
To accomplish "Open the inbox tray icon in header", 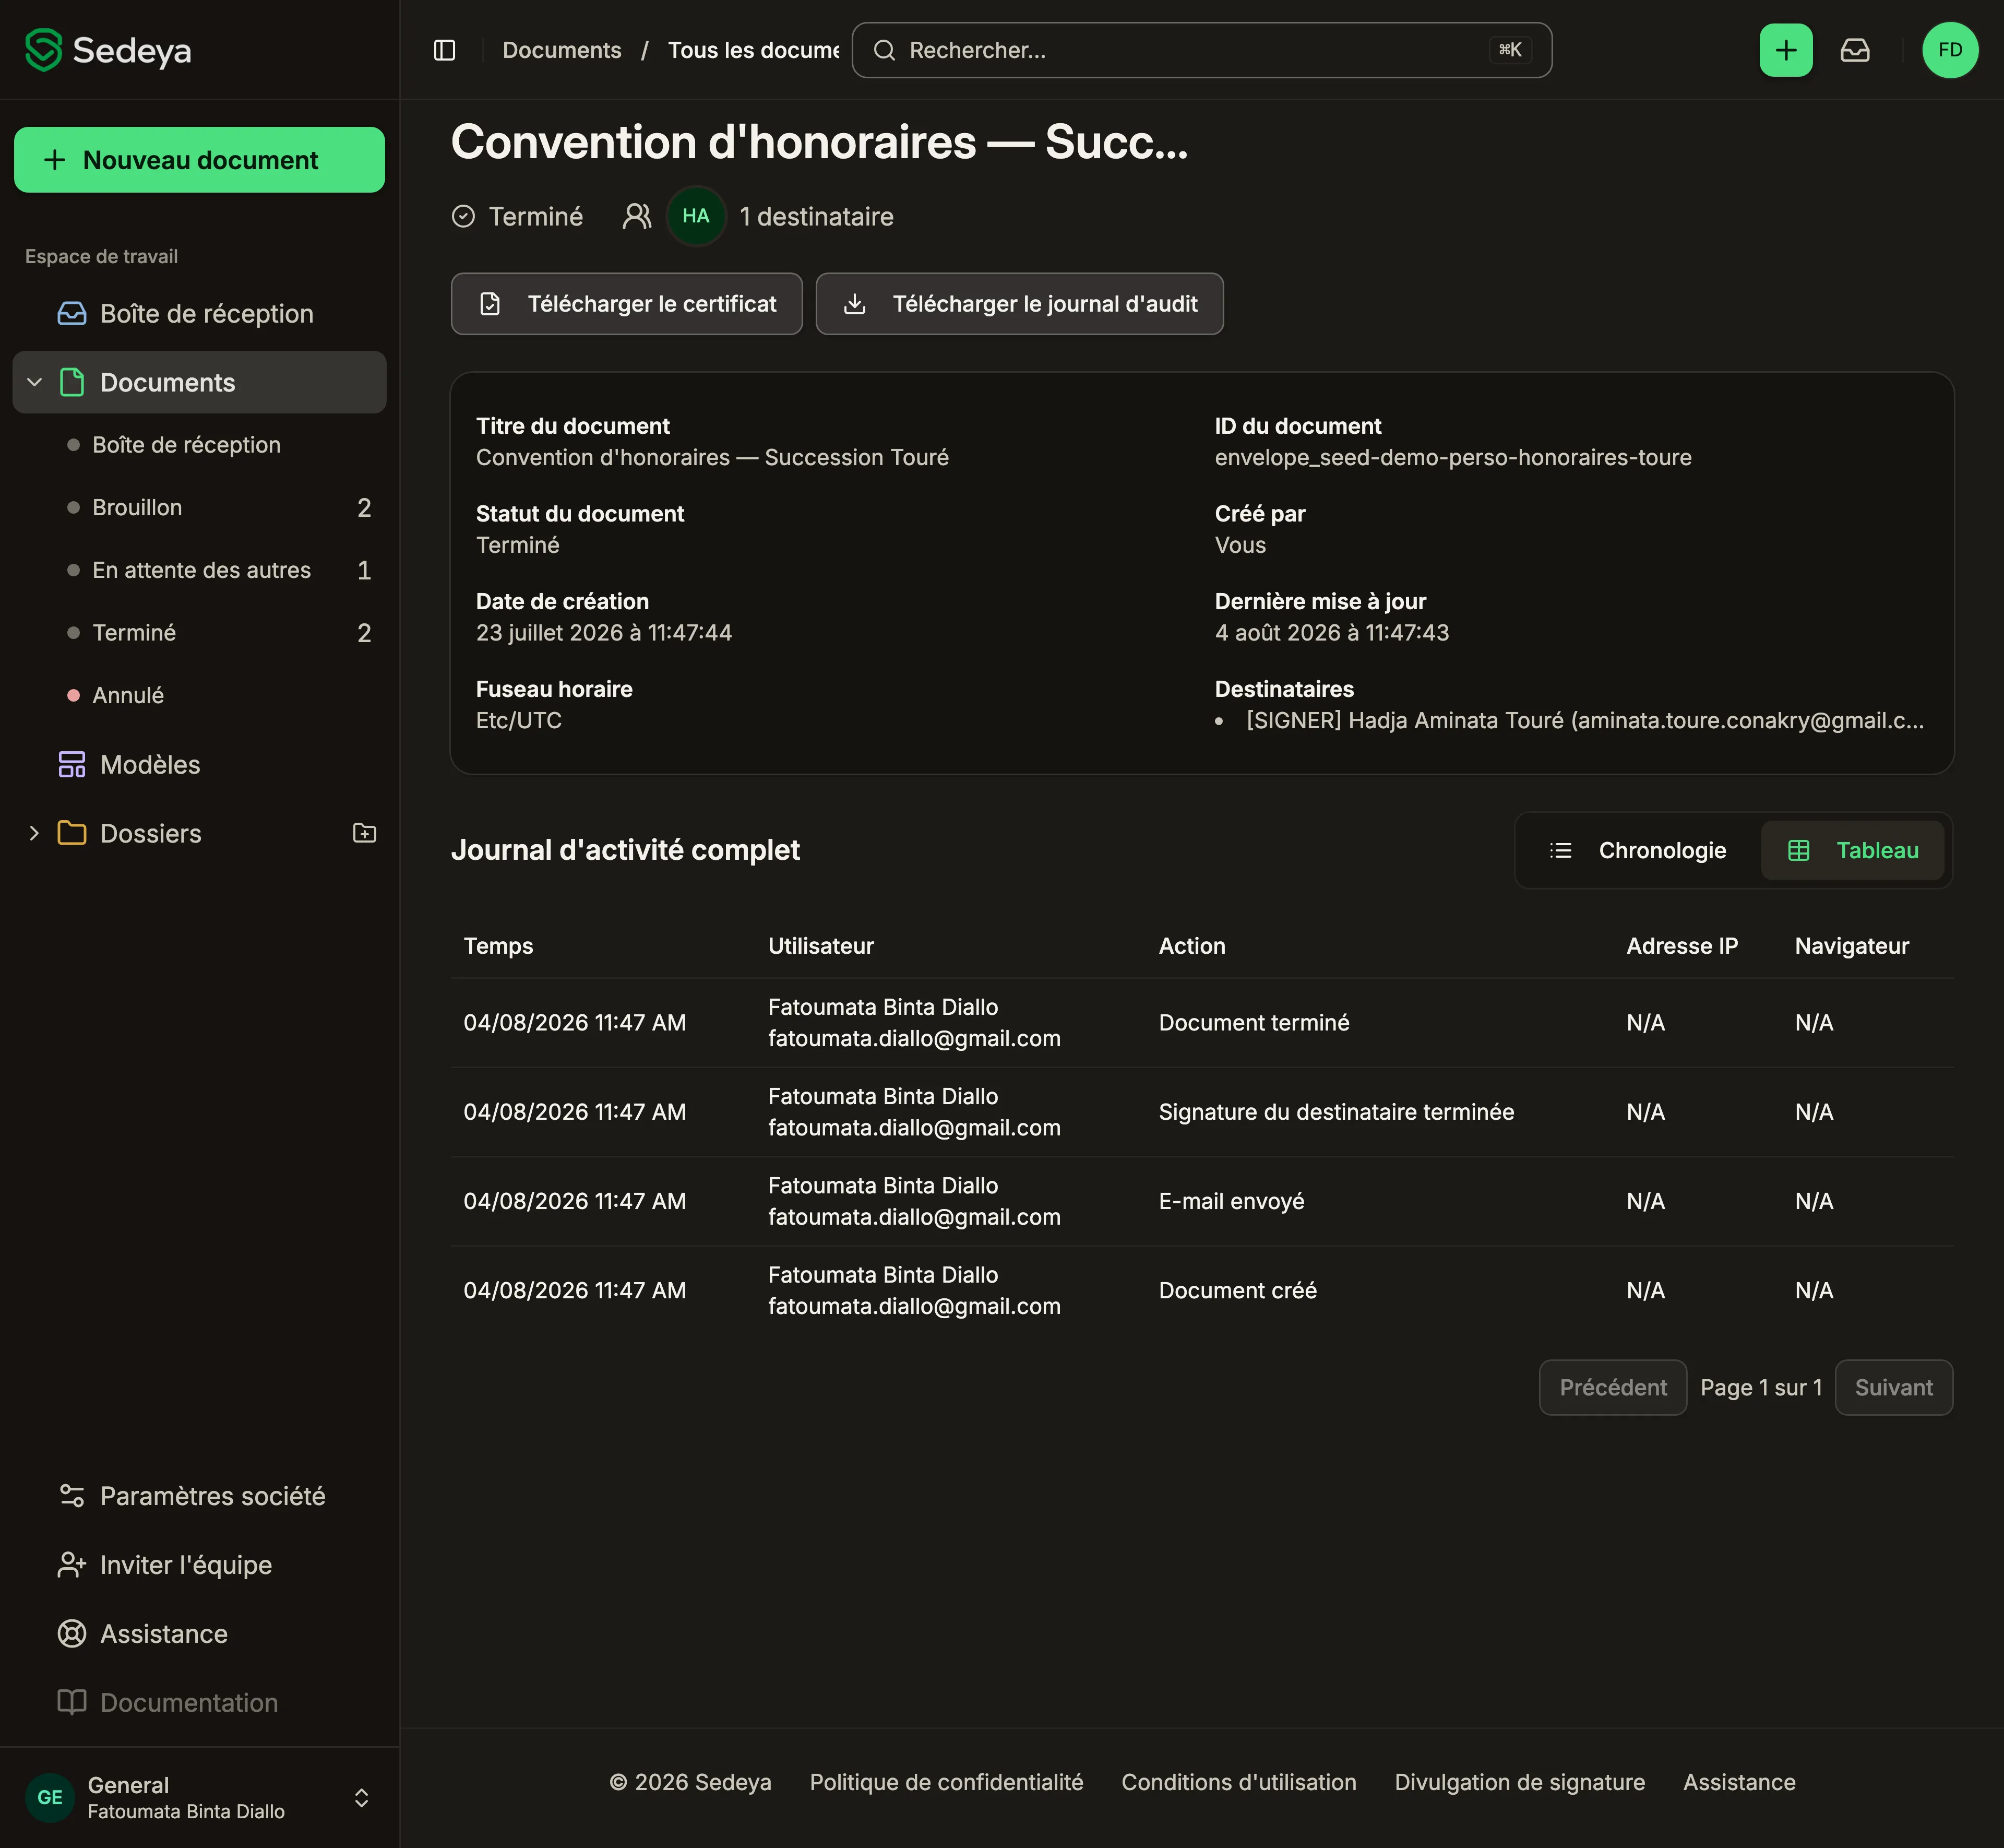I will (1854, 50).
